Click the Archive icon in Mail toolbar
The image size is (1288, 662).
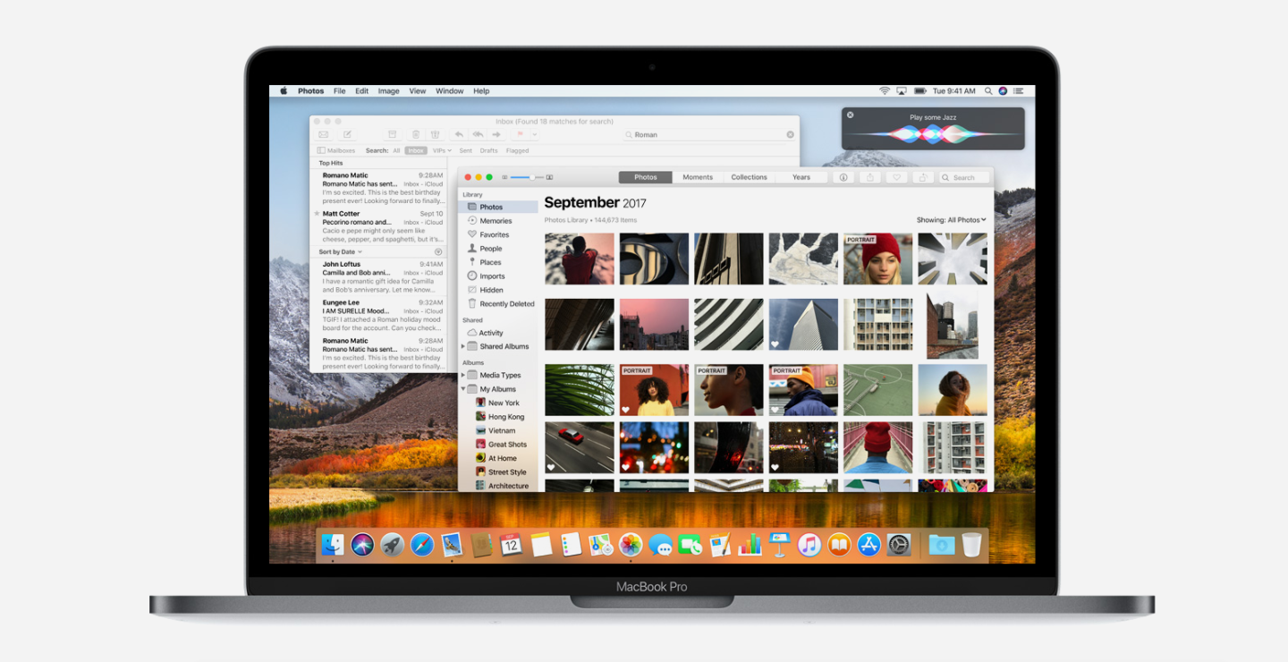pyautogui.click(x=392, y=134)
